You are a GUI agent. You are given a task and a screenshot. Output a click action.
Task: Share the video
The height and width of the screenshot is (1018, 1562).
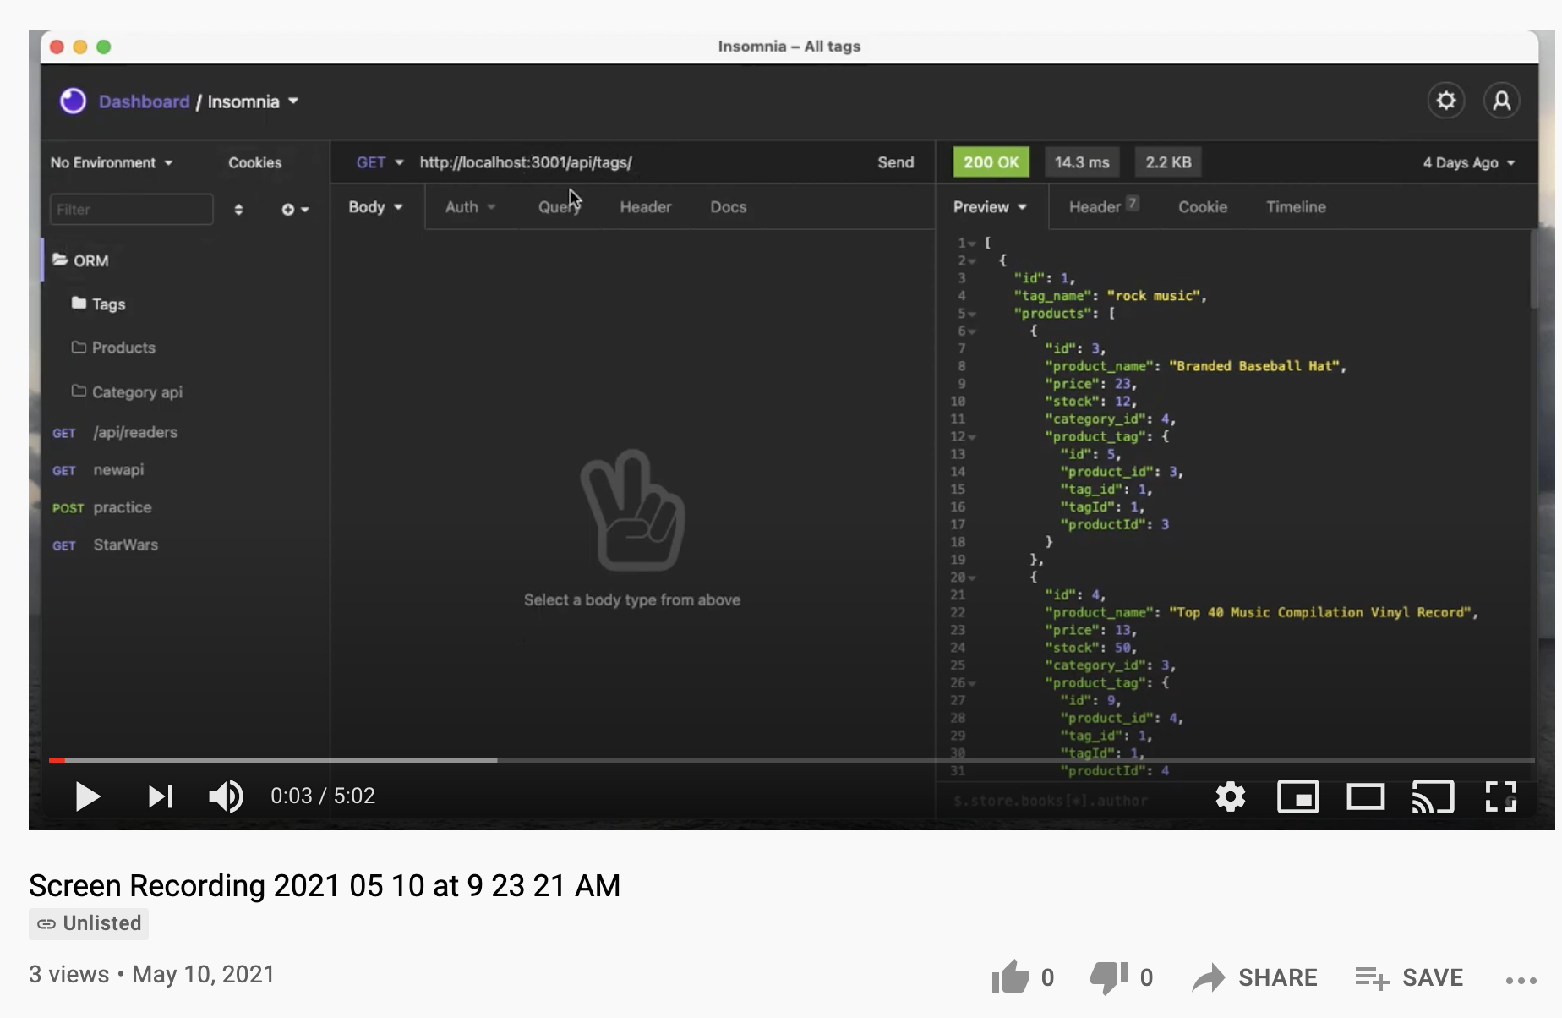tap(1254, 977)
